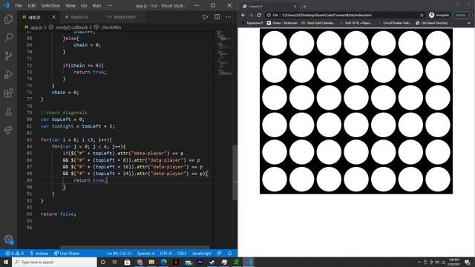
Task: Open the last bookmark beside Circuit Breaker
Action: click(x=431, y=23)
